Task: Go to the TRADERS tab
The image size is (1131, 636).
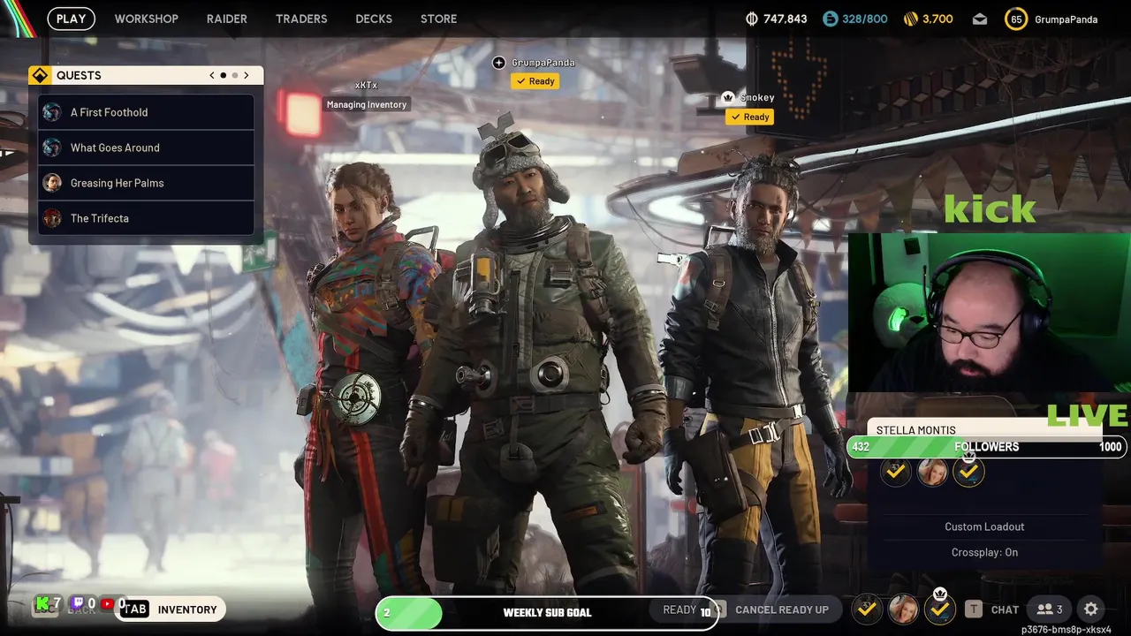Action: [x=301, y=19]
